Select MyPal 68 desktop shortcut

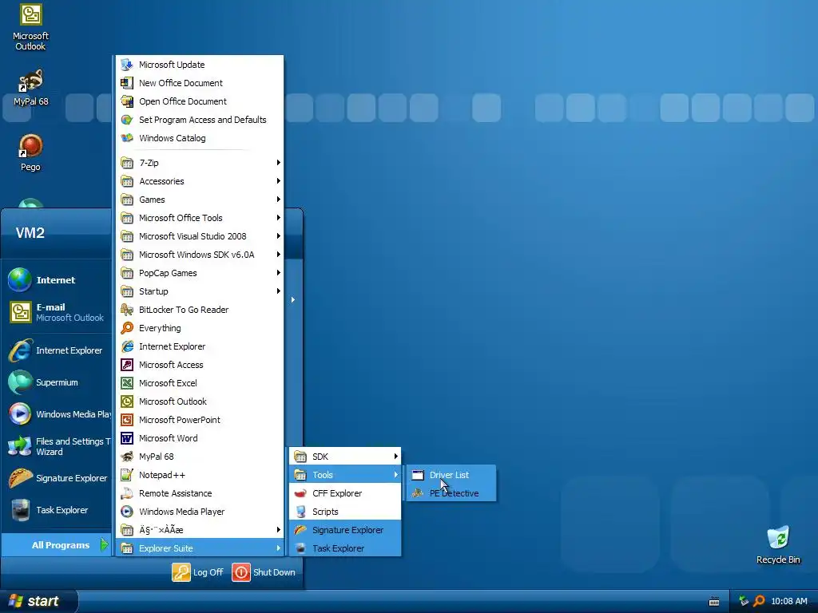pyautogui.click(x=30, y=87)
